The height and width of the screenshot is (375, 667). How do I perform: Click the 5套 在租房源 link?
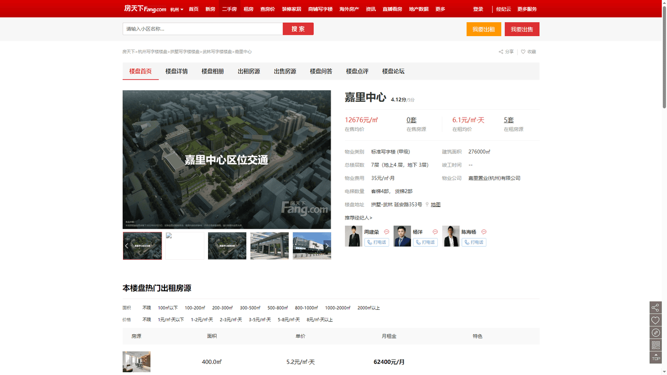pos(509,120)
